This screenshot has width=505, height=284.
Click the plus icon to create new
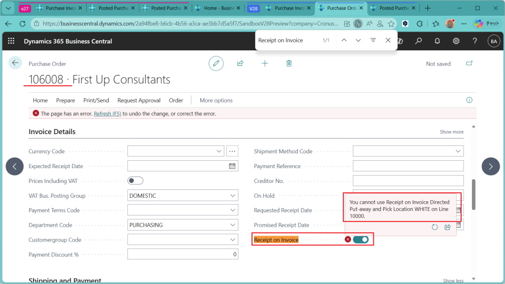(x=265, y=63)
